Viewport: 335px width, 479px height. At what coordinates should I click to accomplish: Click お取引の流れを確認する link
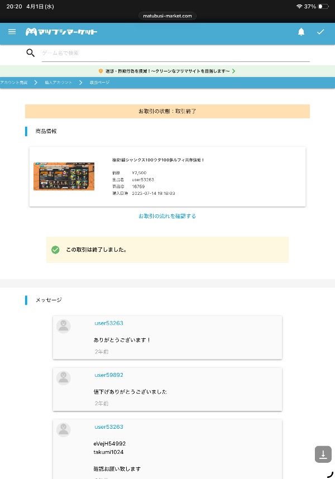point(167,216)
